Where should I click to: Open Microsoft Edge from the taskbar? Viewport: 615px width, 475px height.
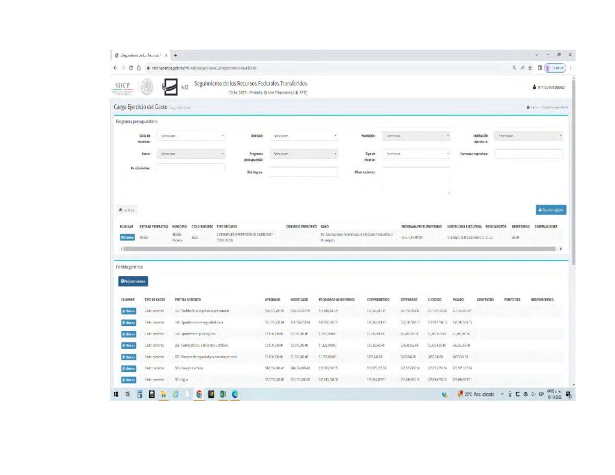click(235, 394)
